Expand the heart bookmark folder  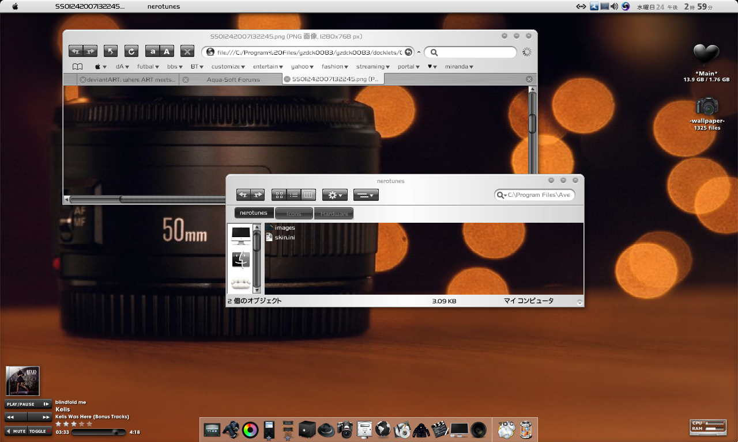pos(432,67)
